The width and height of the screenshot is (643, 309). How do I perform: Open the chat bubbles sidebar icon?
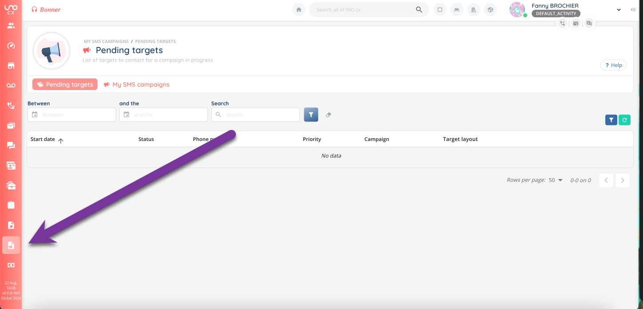click(11, 145)
